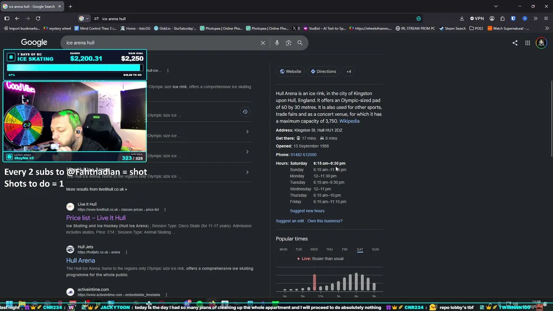Select FRI in Popular times

coord(345,249)
